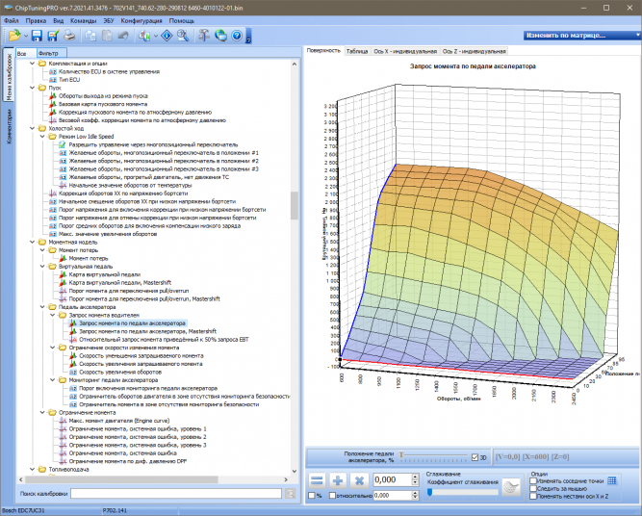Increase the 0,000 main value with the up spinner
Screen dimensions: 642x516
coord(415,477)
